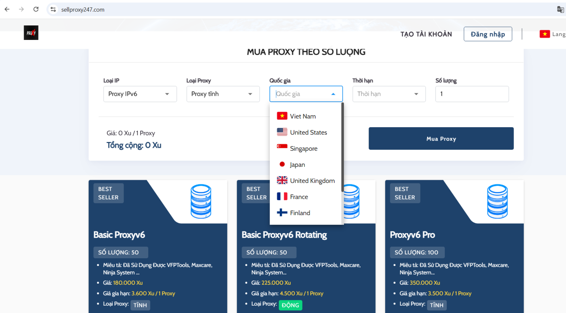Select Japan in the dropdown list
Screen dimensions: 566x313
(x=297, y=165)
